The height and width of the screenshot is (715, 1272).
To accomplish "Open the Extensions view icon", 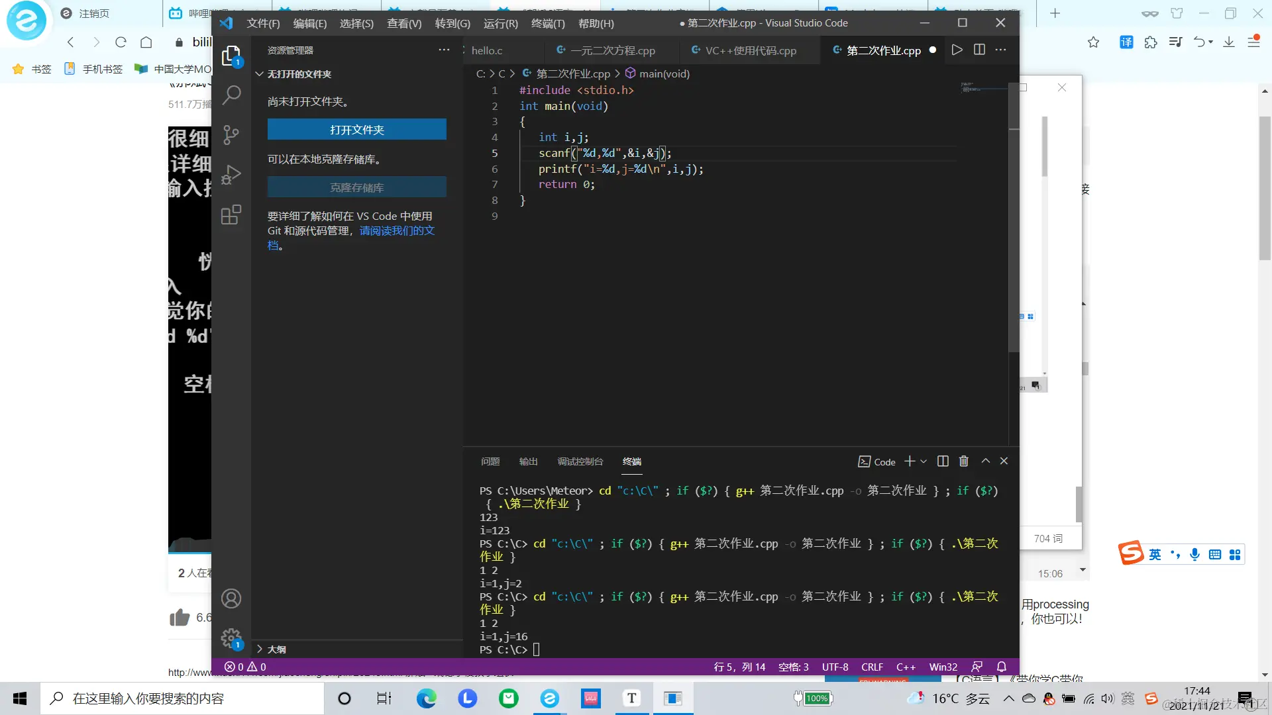I will (x=231, y=215).
